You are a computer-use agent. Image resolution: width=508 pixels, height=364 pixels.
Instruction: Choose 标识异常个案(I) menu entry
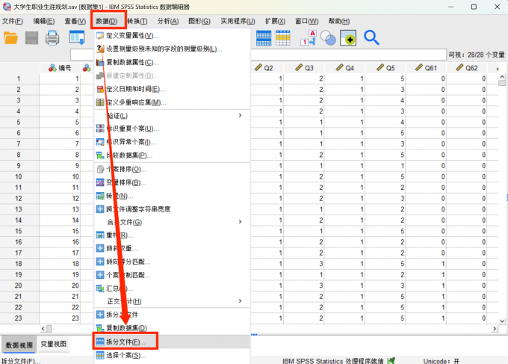click(x=173, y=142)
